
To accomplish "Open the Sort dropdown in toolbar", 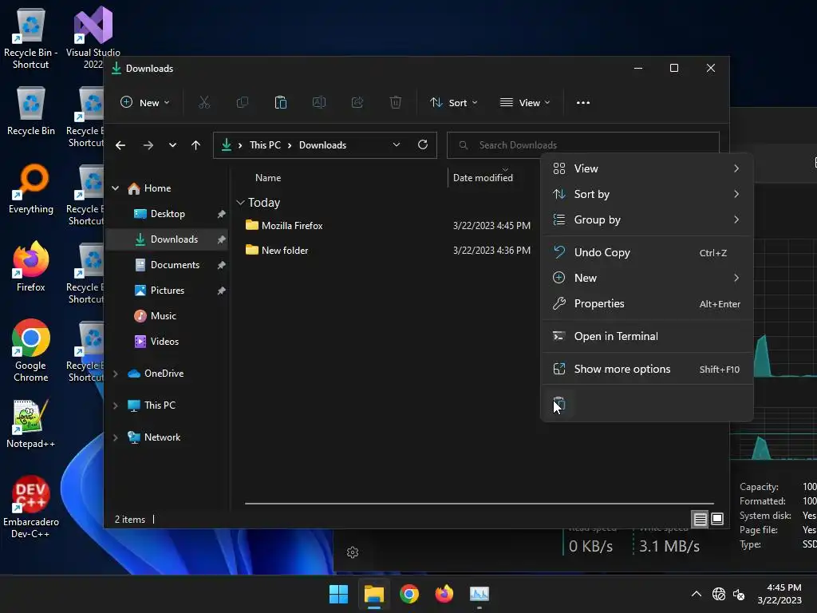I will click(453, 103).
